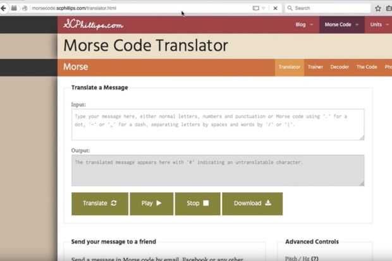
Task: Open address bar history dropdown arrow
Action: [263, 8]
